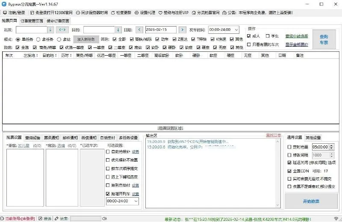
Task: Adjust 修改间隔 1000 value stepper
Action: 331,155
